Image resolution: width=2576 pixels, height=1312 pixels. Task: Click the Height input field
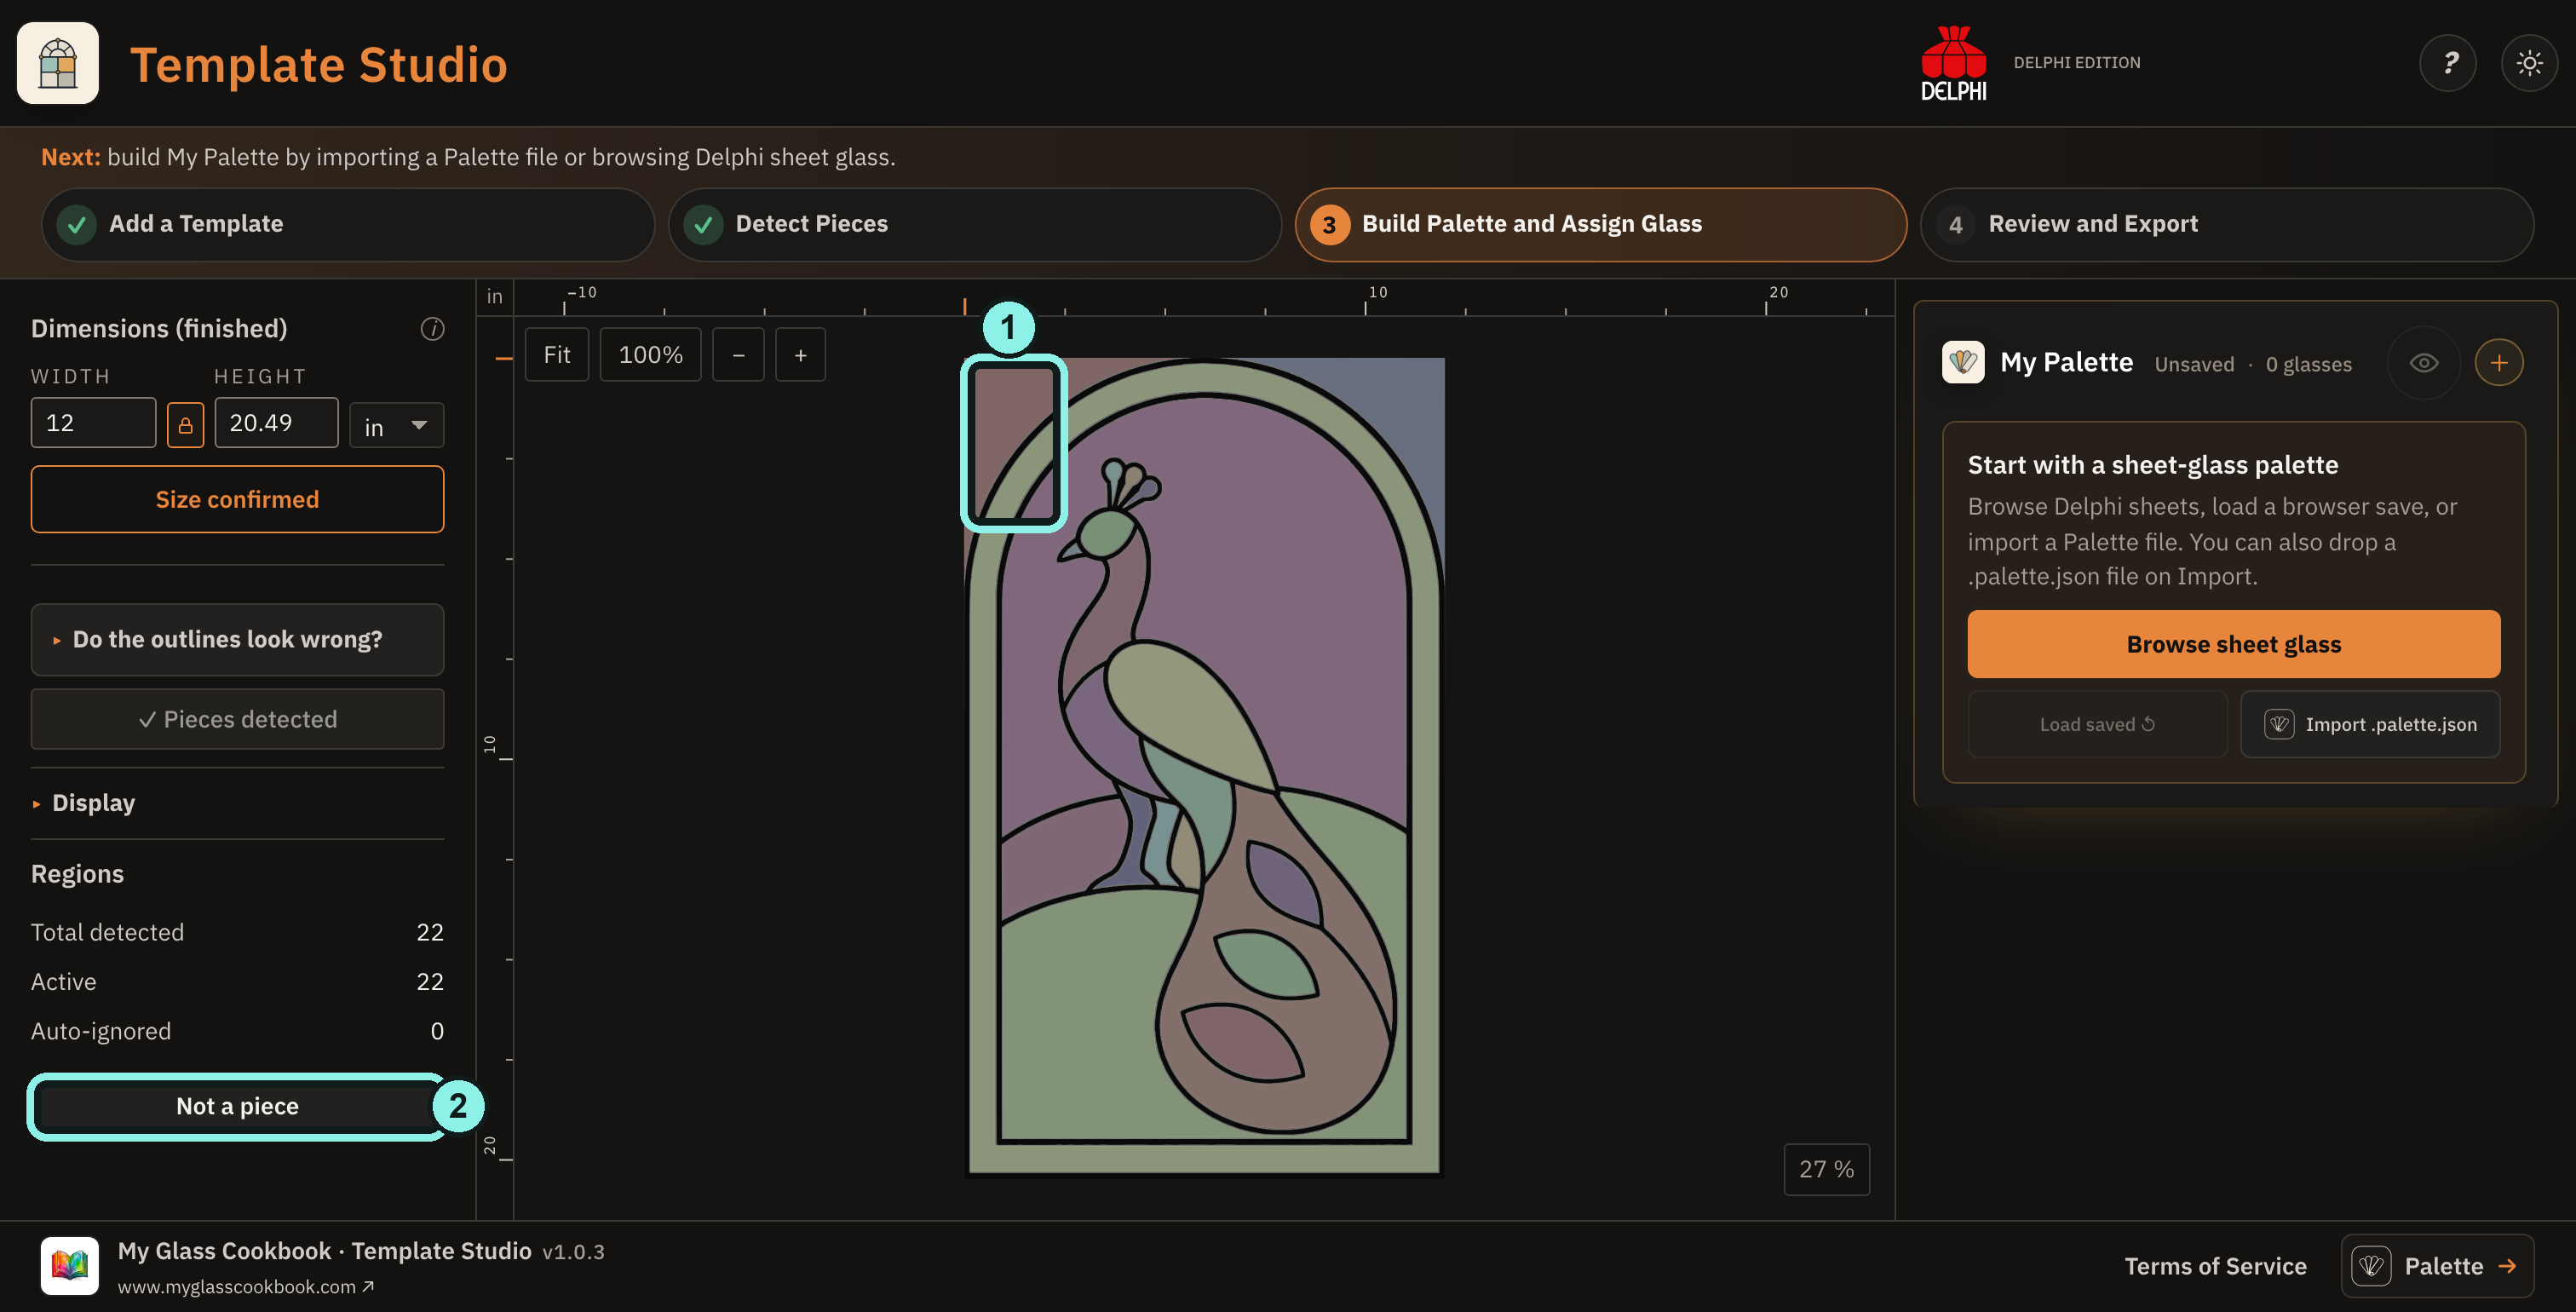276,423
